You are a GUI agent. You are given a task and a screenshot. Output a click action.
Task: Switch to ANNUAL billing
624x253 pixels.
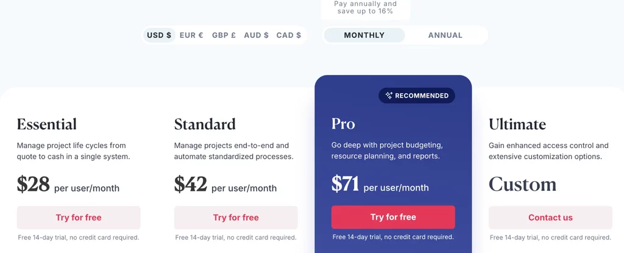(x=445, y=35)
